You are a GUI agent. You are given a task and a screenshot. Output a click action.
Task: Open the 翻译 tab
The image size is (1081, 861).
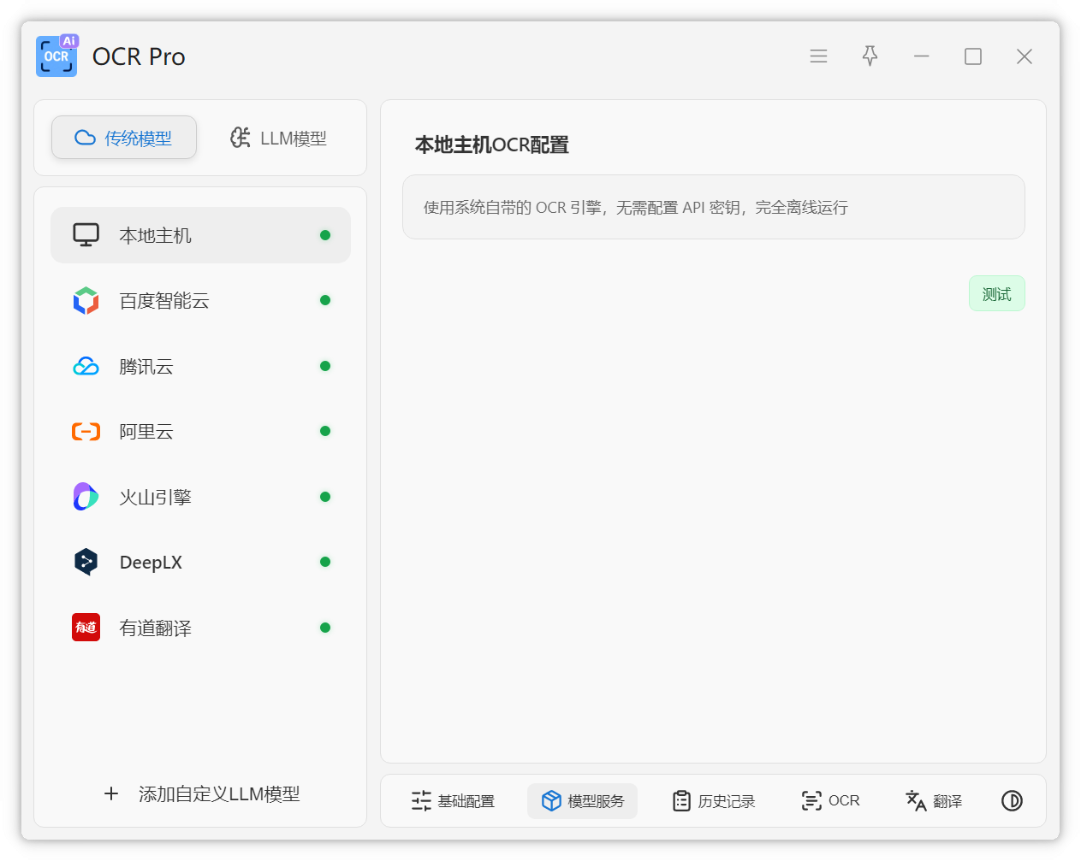point(934,801)
